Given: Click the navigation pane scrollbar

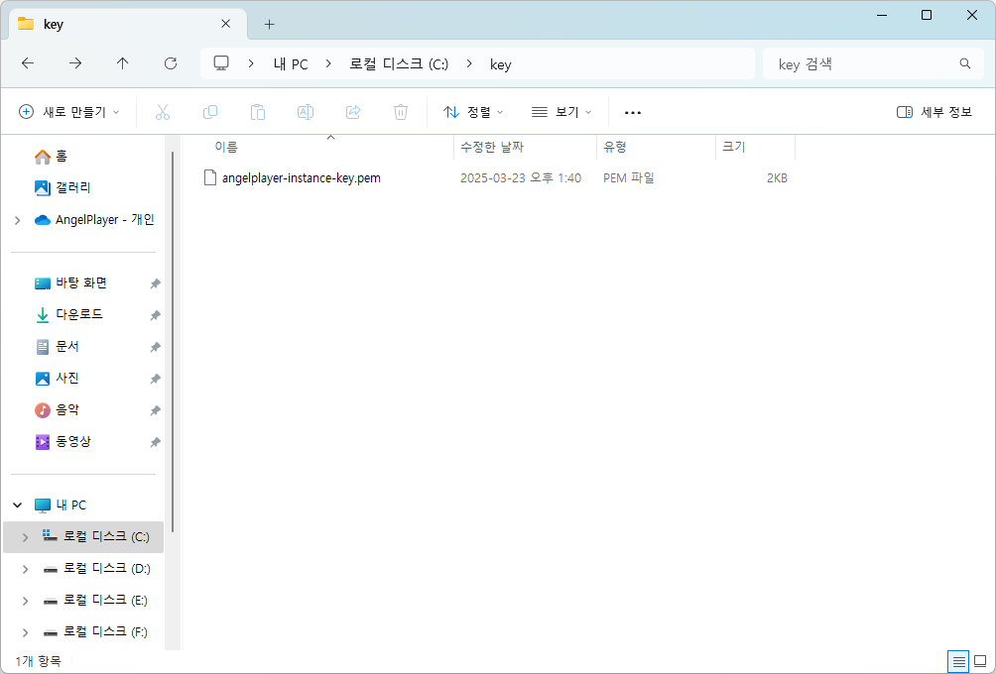Looking at the screenshot, I should [x=173, y=343].
